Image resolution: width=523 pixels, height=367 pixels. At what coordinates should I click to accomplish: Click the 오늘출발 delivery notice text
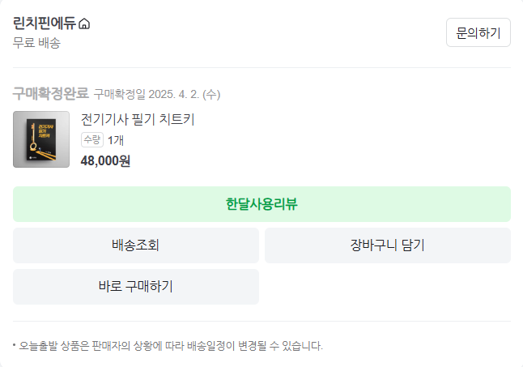[171, 346]
